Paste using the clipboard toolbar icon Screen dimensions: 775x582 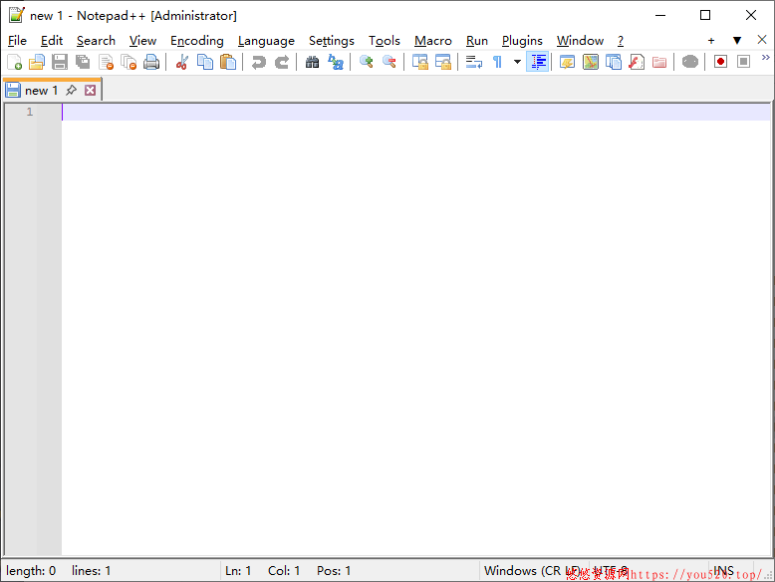[x=228, y=63]
